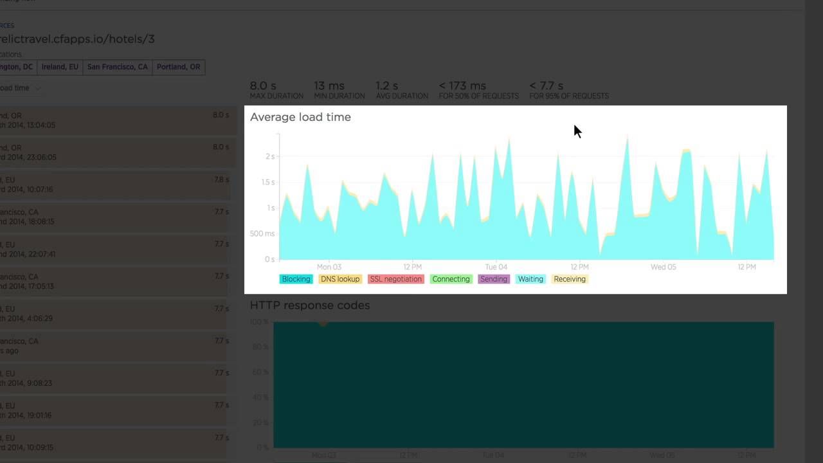Screen dimensions: 823x463
Task: Click the Tue 04 label on load time chart
Action: pos(496,267)
